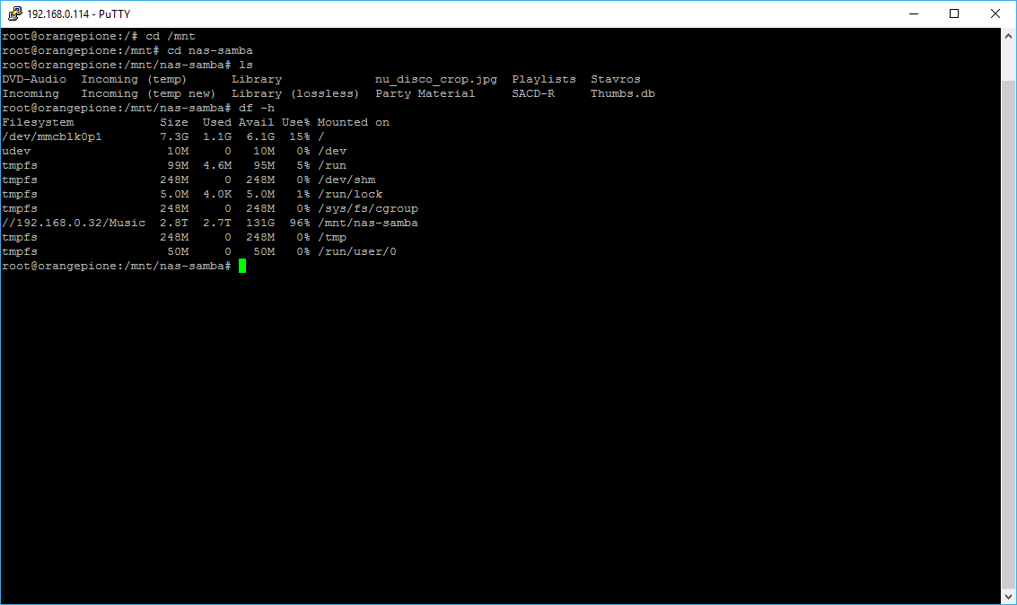The image size is (1017, 605).
Task: Click the scrollbar up arrow
Action: 1009,35
